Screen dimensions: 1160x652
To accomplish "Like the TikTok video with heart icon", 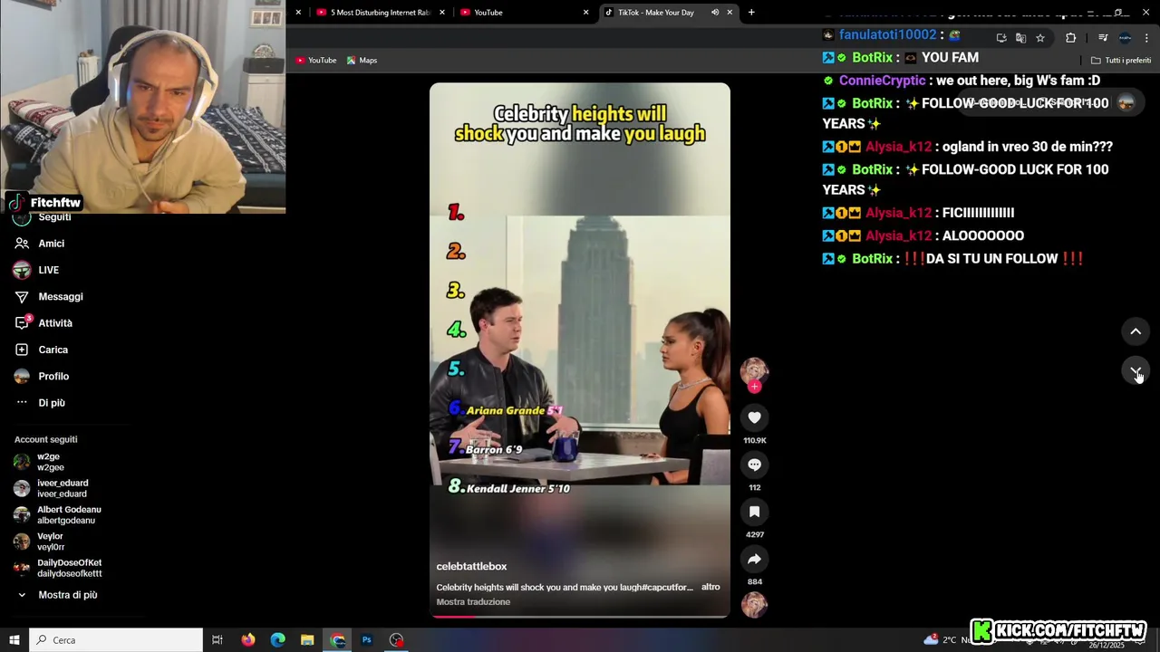I will click(754, 417).
